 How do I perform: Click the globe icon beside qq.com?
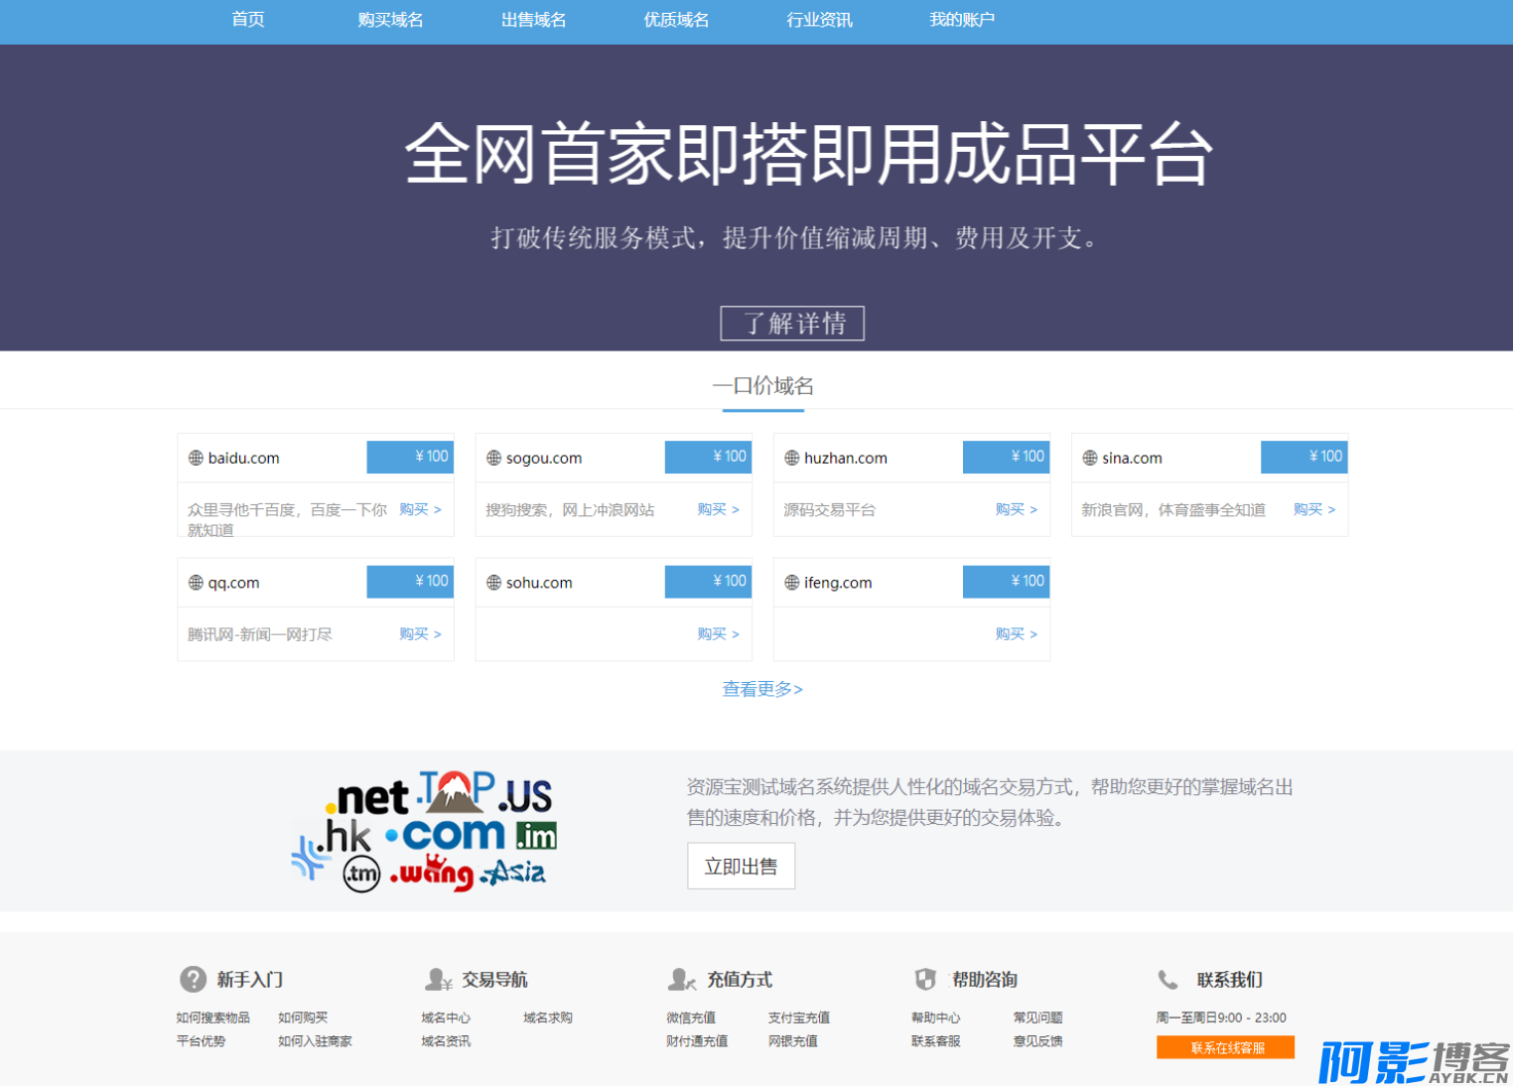[196, 583]
